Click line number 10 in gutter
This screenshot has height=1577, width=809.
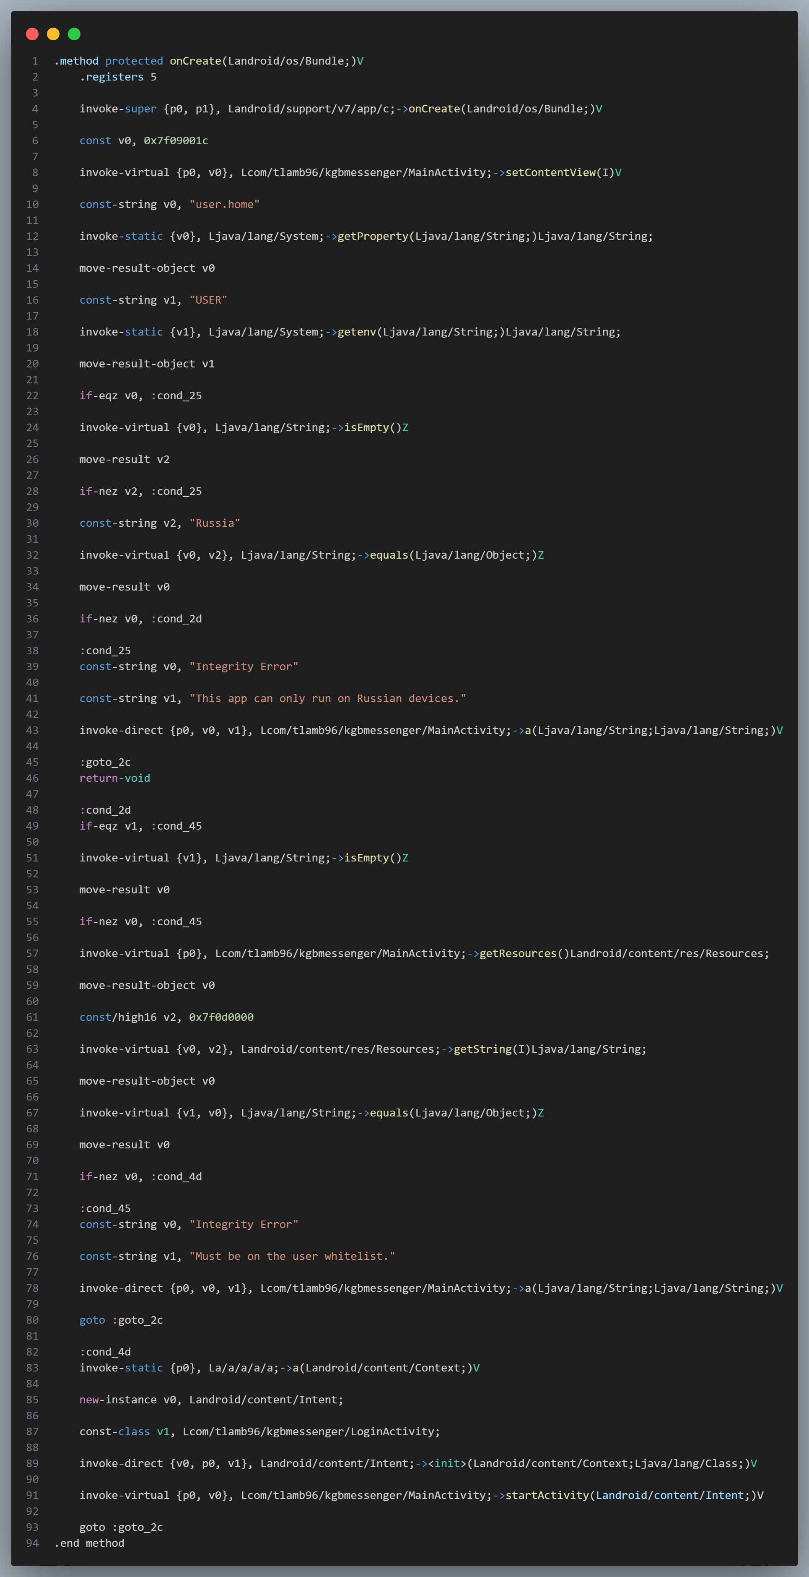(32, 205)
